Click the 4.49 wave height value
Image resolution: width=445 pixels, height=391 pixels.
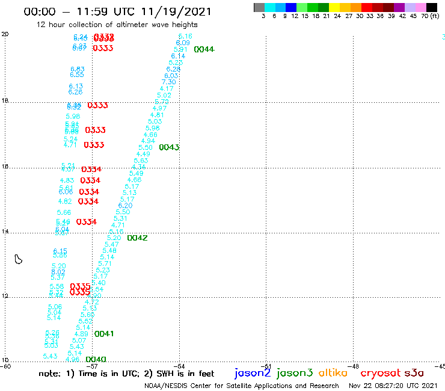coord(143,154)
